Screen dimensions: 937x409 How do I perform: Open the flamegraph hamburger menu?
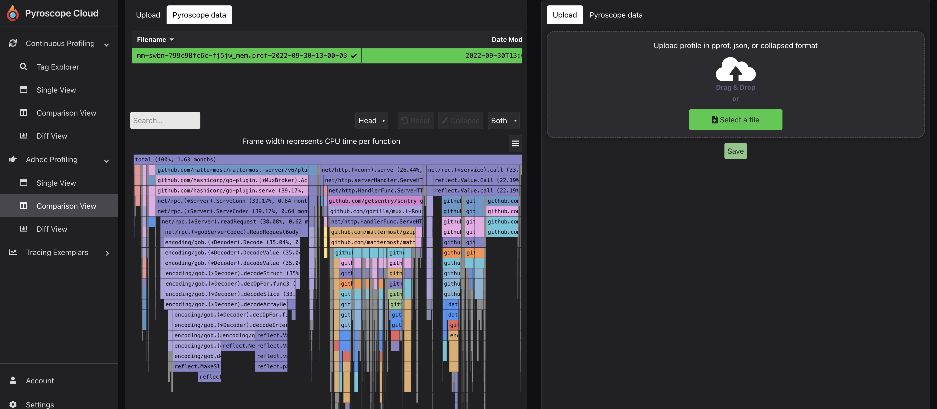tap(515, 143)
